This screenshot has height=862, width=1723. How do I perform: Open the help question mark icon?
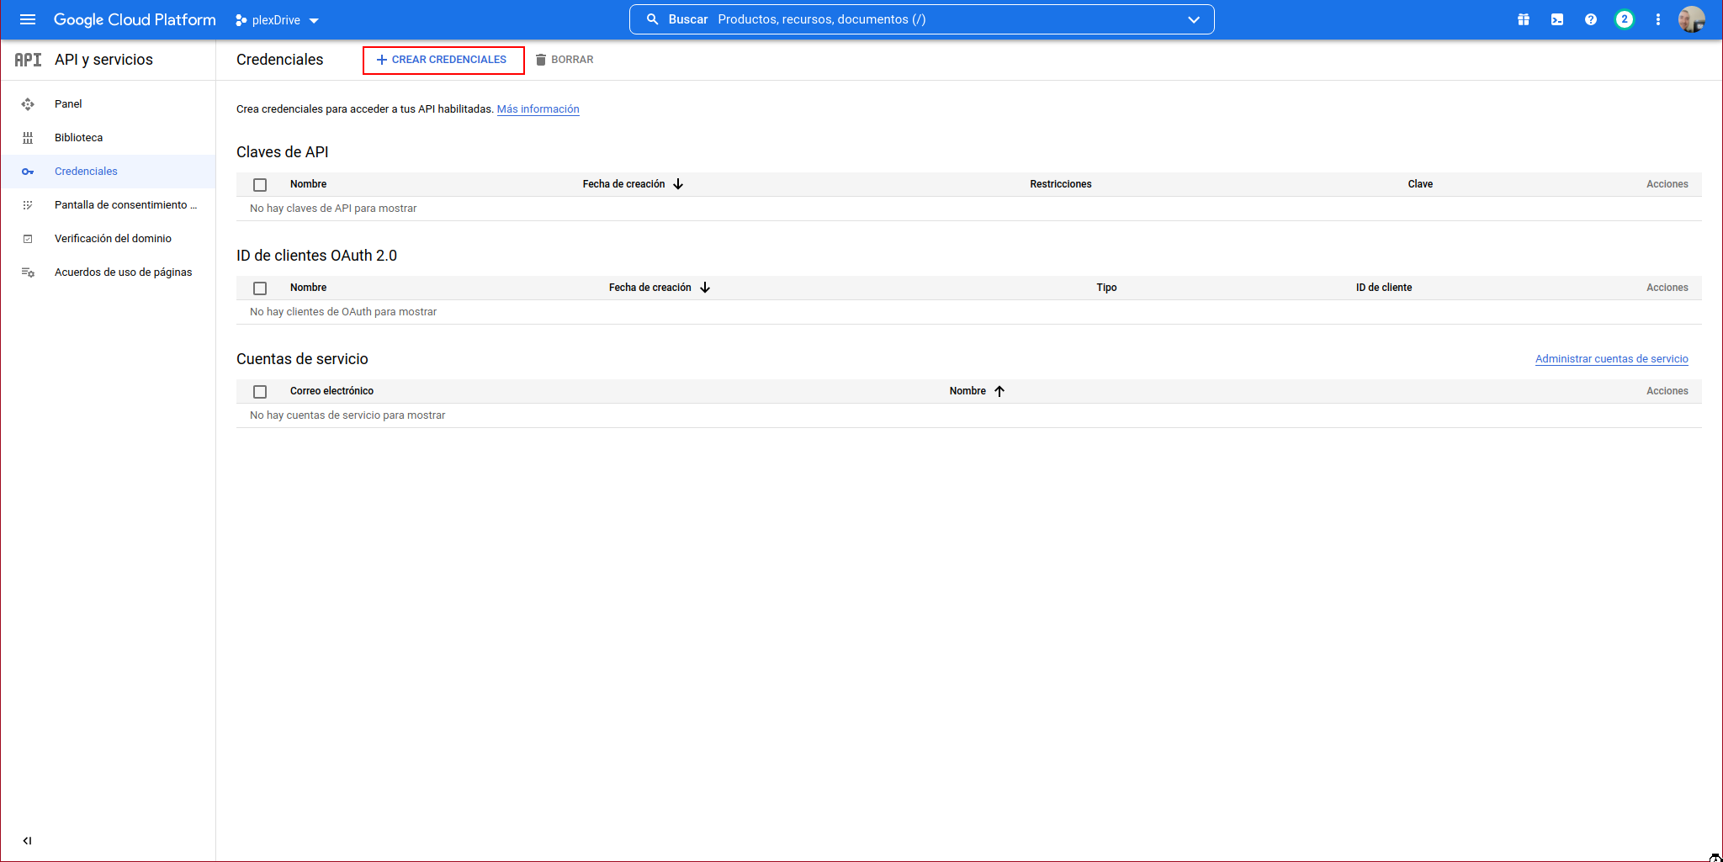(x=1590, y=19)
